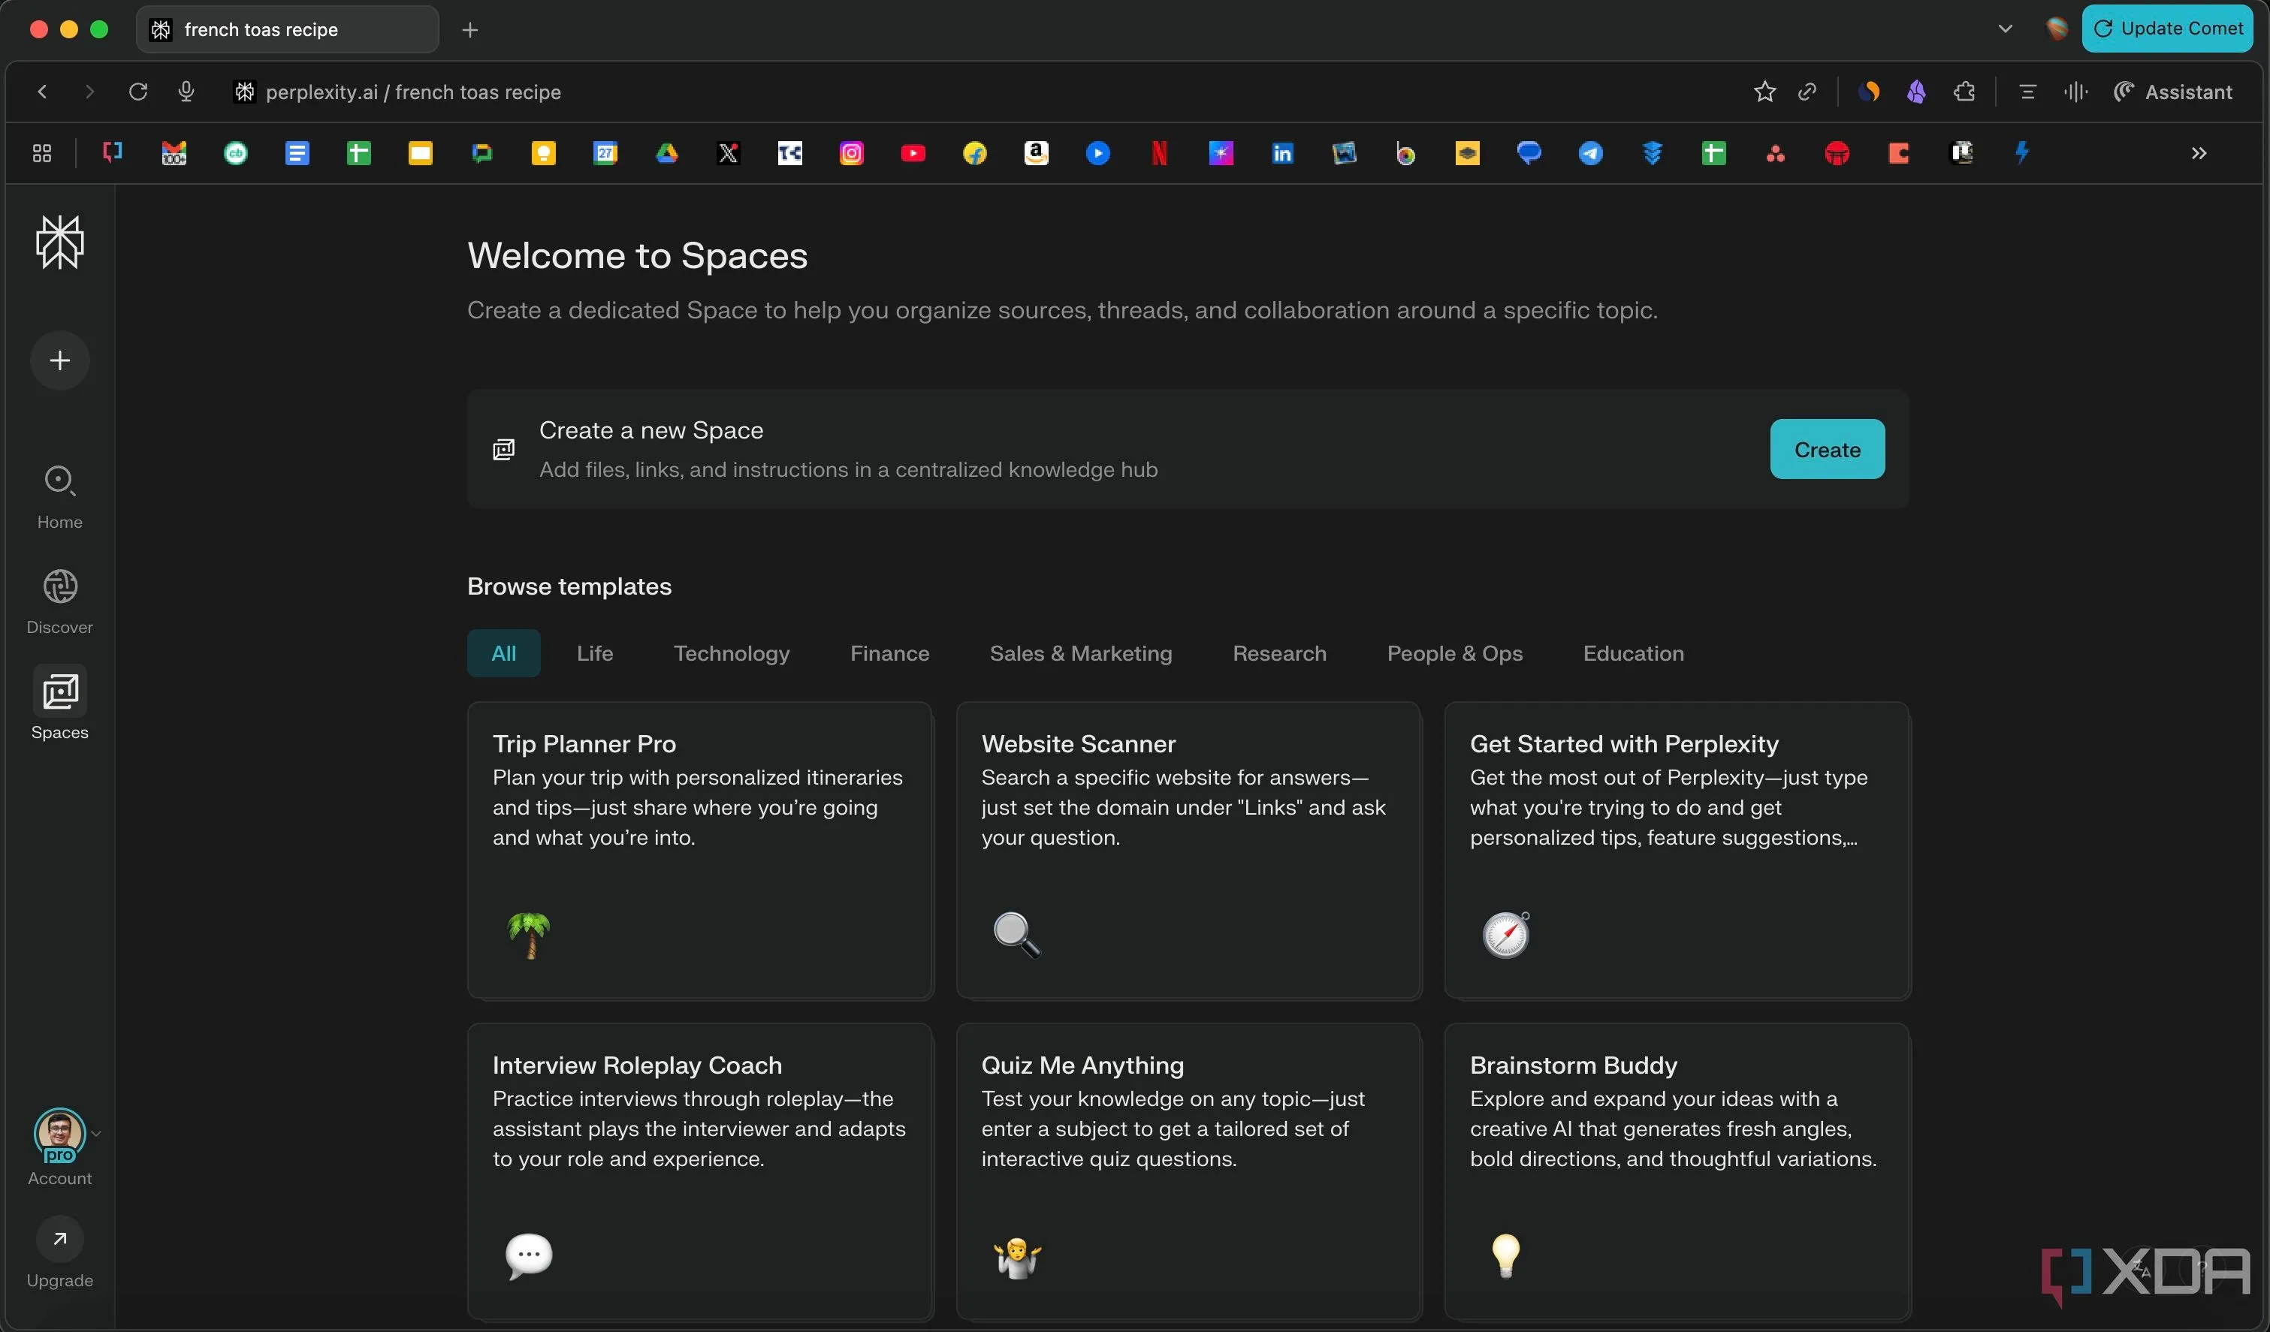Select the Technology template tab
This screenshot has height=1332, width=2270.
731,653
